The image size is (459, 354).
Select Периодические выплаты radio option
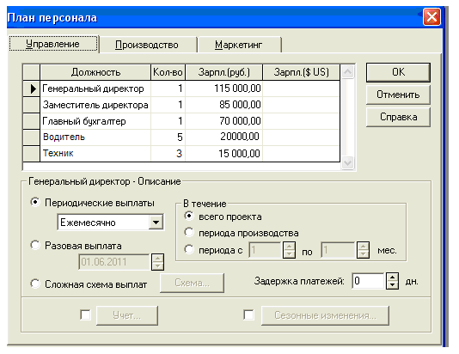[35, 202]
